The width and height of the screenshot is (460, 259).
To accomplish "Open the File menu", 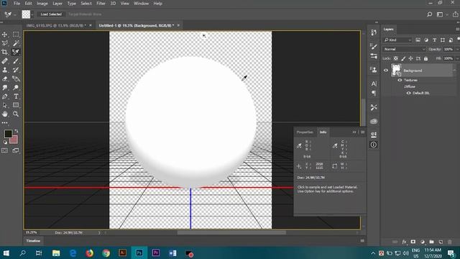I will pos(17,4).
